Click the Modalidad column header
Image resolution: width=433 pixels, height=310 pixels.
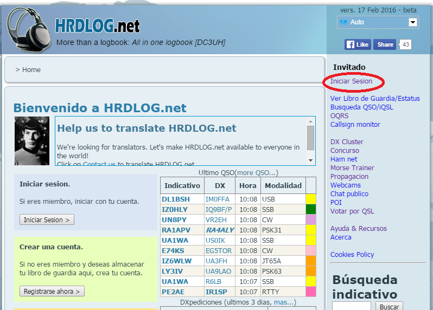click(283, 185)
